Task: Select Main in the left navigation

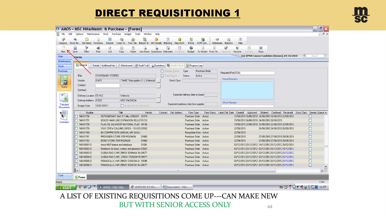Action: click(x=64, y=56)
